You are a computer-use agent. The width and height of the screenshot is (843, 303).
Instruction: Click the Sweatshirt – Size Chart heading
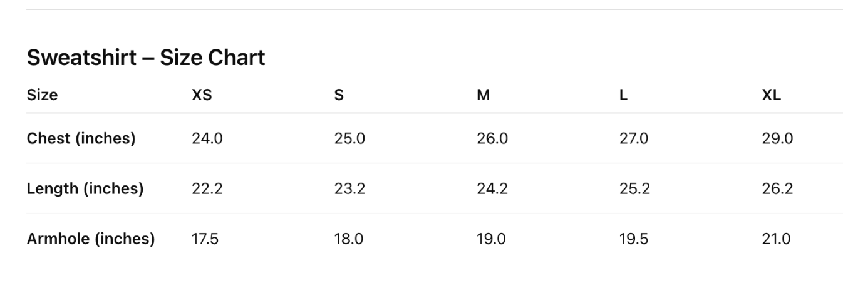pyautogui.click(x=146, y=58)
